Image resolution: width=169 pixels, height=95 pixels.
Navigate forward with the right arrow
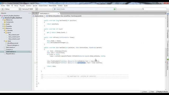point(36,13)
